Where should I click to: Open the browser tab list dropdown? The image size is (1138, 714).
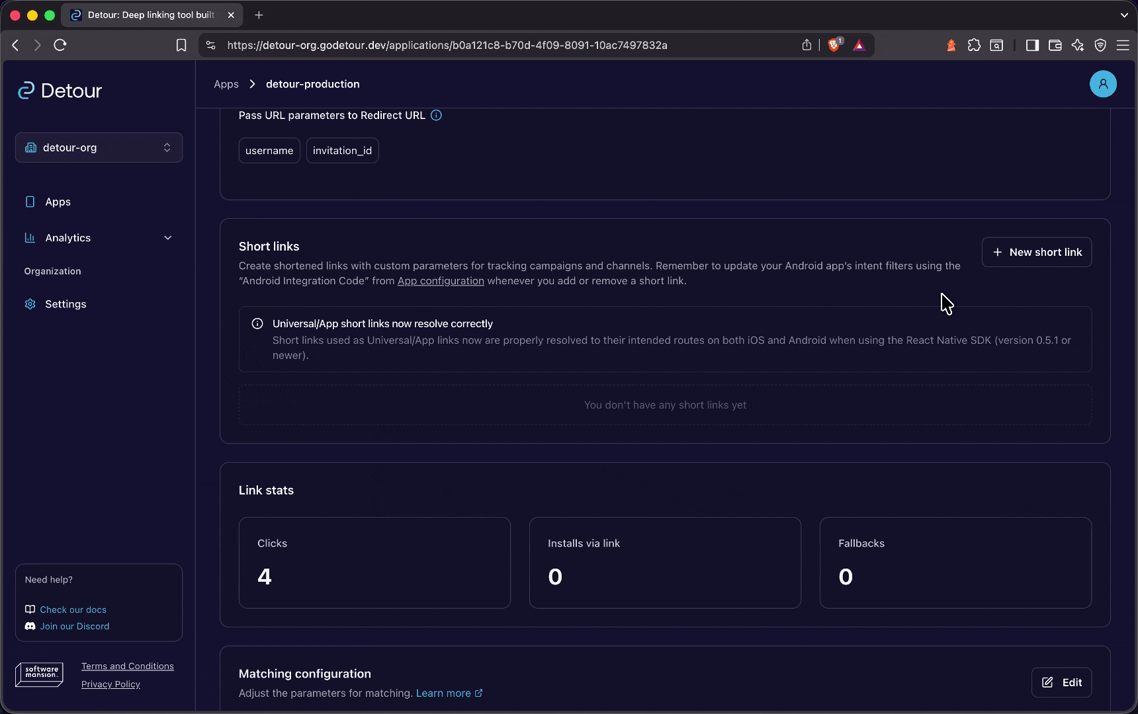pyautogui.click(x=1124, y=15)
